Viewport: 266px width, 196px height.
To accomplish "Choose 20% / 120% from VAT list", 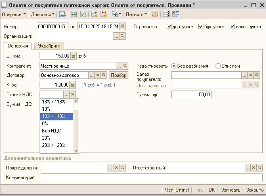I will click(54, 145).
